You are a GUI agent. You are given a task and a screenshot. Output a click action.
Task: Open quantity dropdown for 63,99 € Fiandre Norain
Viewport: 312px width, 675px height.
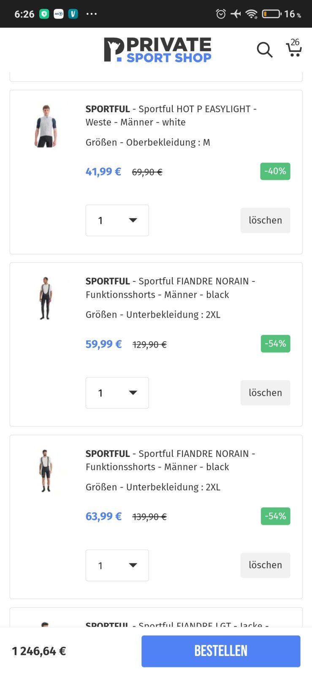pyautogui.click(x=117, y=565)
